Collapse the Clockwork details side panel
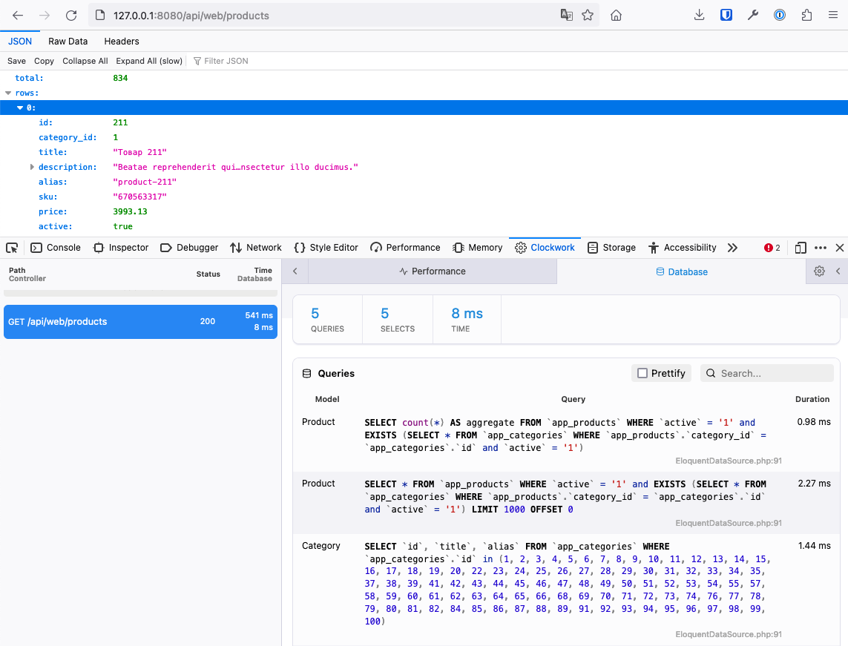 (838, 271)
